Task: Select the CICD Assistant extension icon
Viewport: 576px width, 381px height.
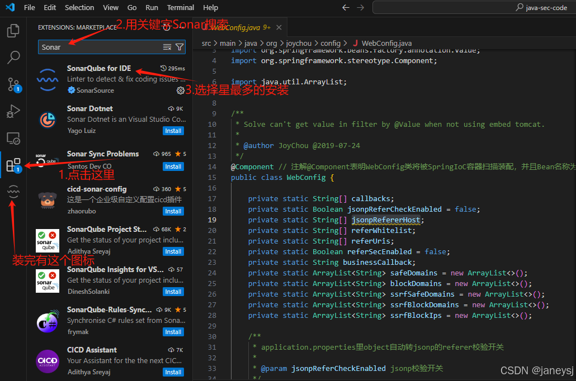Action: (48, 361)
